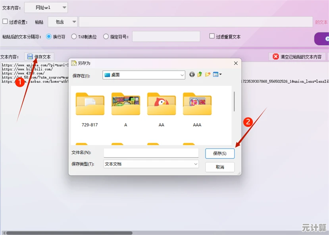Screen dimensions: 329x235
Task: Enable the 过滤设置 checkbox
Action: point(5,21)
